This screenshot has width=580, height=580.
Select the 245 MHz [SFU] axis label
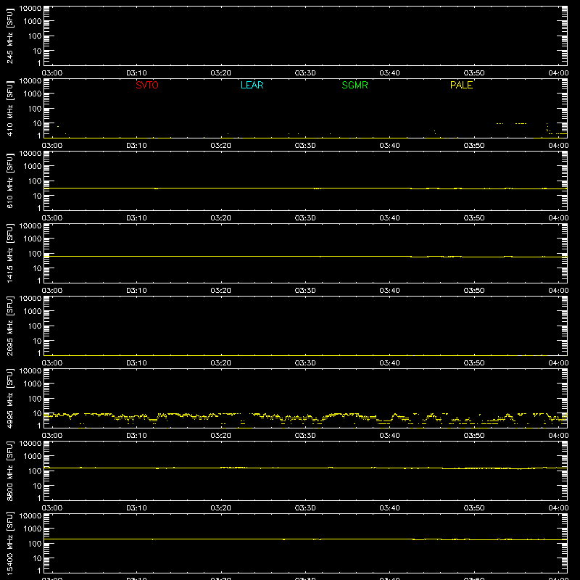tap(9, 36)
